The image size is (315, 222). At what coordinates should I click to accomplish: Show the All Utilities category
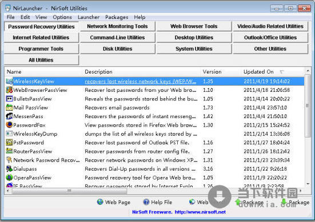coord(41,60)
